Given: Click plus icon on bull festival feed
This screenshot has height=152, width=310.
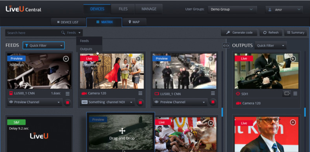Looking at the screenshot, I should 211,123.
